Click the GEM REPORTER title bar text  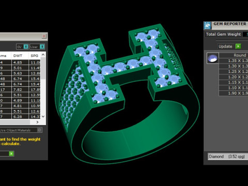coord(230,24)
